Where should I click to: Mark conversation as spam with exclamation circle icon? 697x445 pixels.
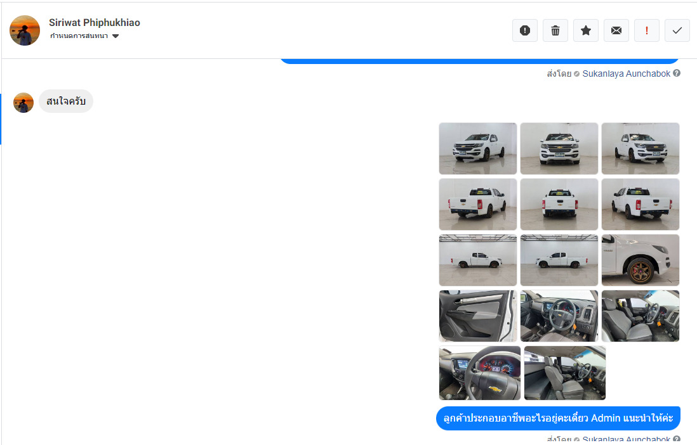pyautogui.click(x=524, y=30)
